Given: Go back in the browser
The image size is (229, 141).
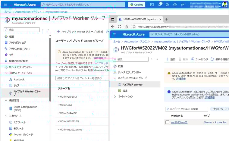Looking at the screenshot, I should (x=113, y=27).
